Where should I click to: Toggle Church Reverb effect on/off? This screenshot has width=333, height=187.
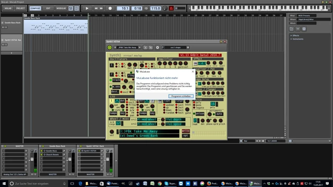(41, 155)
